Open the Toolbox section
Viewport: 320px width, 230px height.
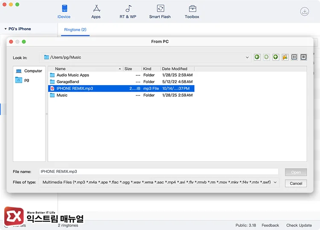pyautogui.click(x=192, y=11)
